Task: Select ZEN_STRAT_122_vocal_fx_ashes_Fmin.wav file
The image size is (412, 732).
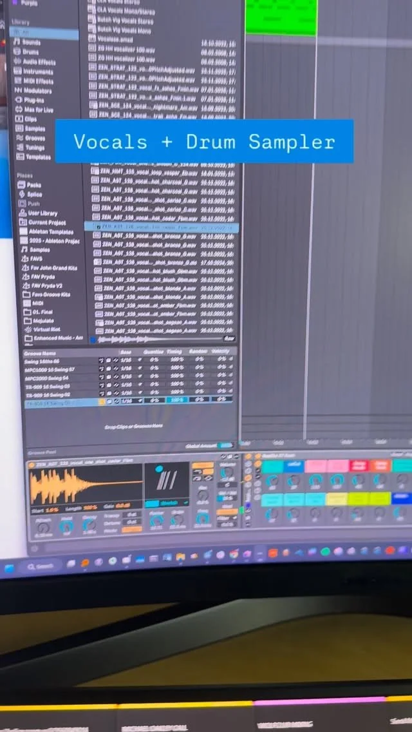Action: coord(164,89)
